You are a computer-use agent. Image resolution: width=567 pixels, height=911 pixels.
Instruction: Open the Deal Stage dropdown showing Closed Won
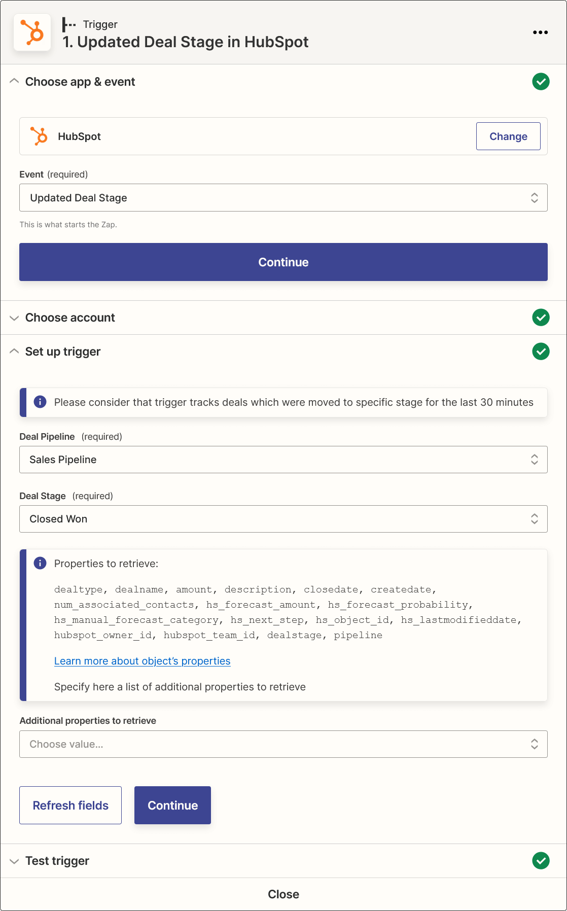click(x=283, y=519)
